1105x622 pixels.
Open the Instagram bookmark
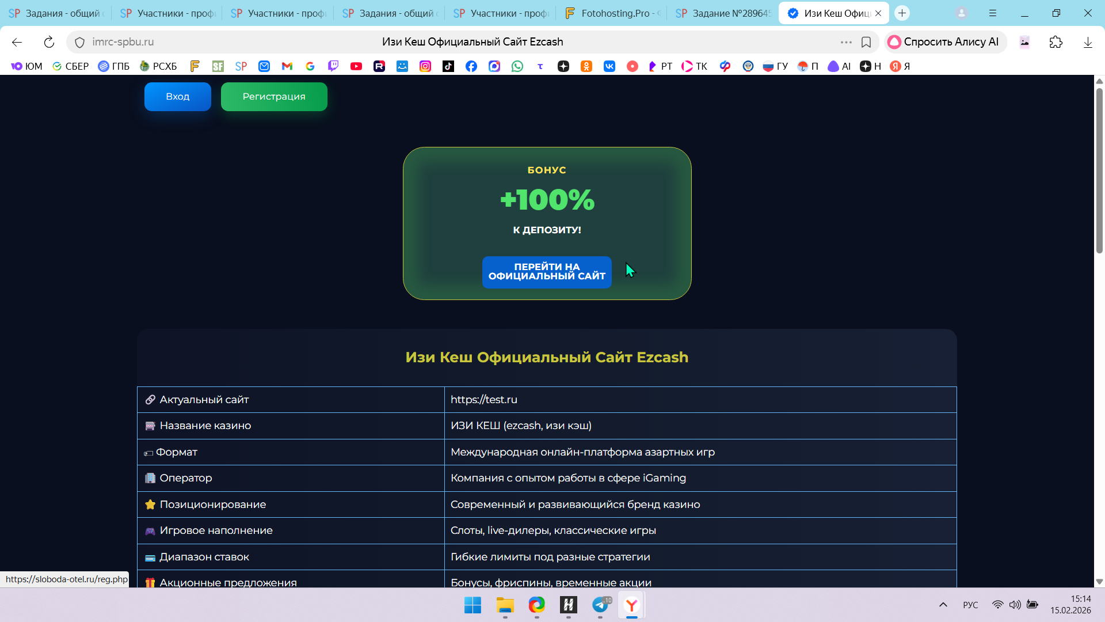[425, 66]
